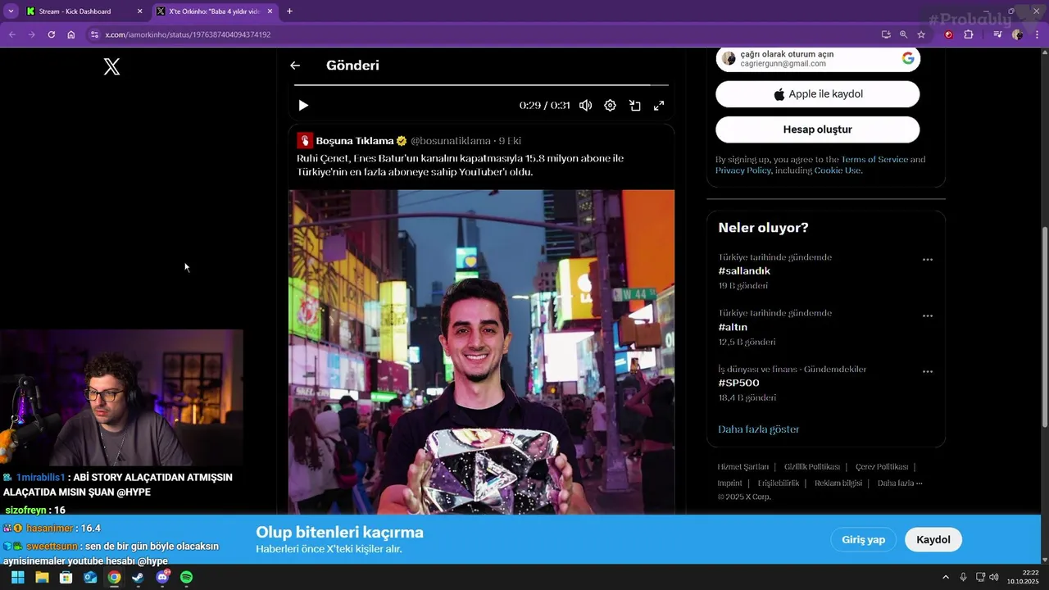
Task: Play the video with the play button
Action: tap(303, 106)
